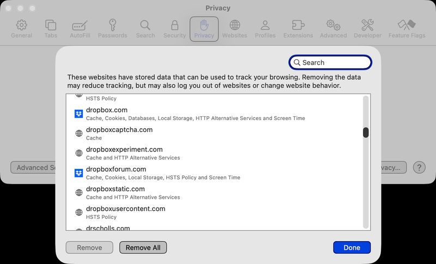Select the dropboxcaptcha.com entry

tap(214, 133)
